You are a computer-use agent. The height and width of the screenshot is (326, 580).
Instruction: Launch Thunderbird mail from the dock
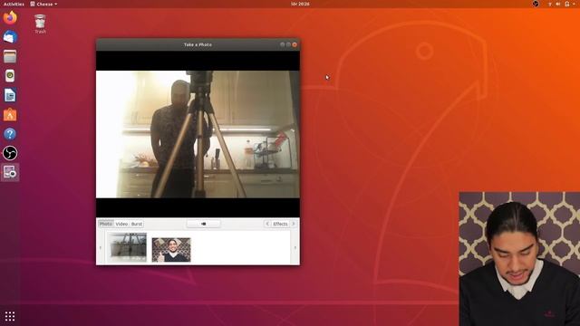coord(10,37)
